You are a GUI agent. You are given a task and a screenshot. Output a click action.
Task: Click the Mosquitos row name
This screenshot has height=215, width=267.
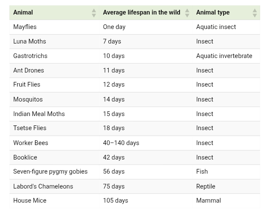click(x=28, y=99)
